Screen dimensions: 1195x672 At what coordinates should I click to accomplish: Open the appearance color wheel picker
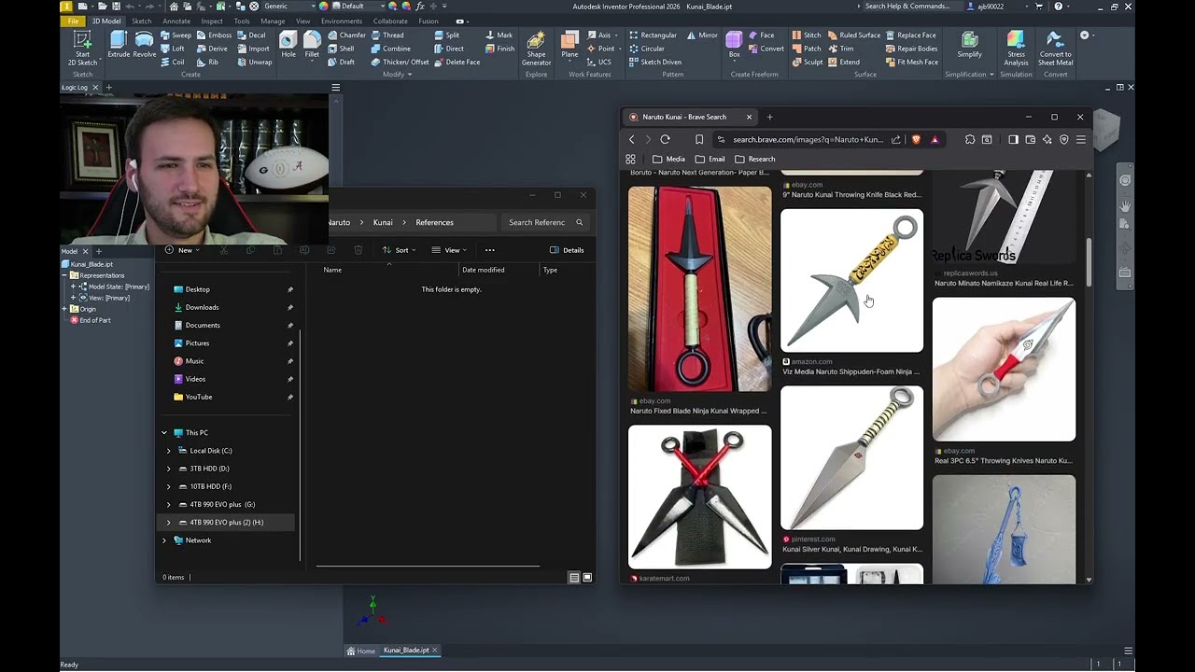click(324, 7)
